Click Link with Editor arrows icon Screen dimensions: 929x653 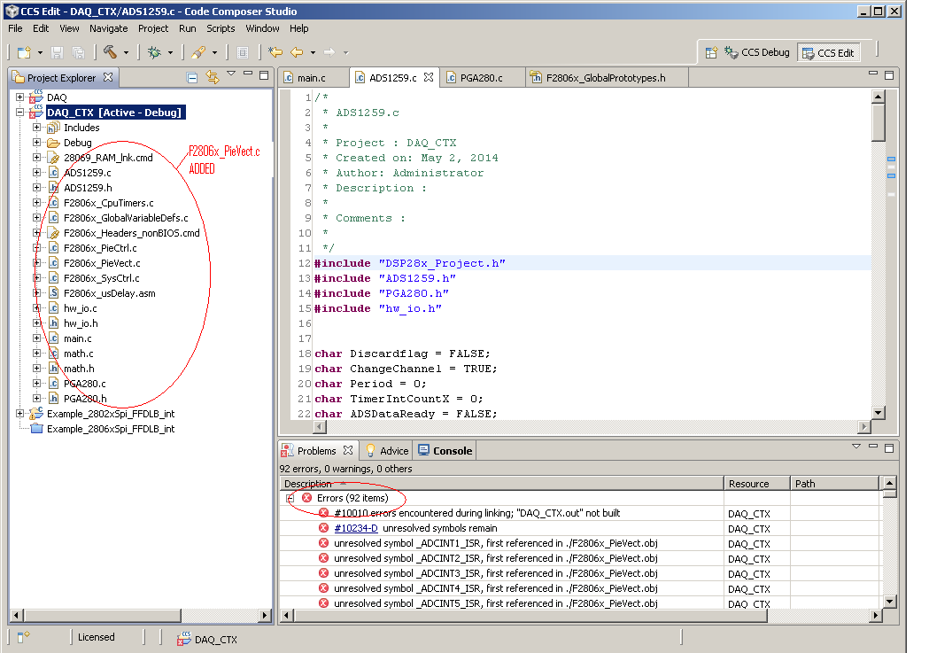tap(212, 78)
